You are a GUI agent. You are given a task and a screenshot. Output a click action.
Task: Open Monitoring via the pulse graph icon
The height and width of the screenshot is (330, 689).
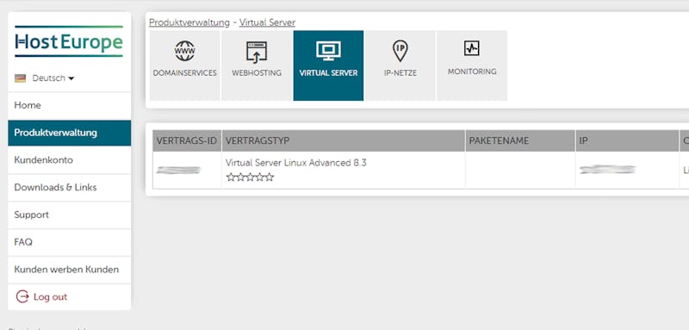pyautogui.click(x=471, y=48)
